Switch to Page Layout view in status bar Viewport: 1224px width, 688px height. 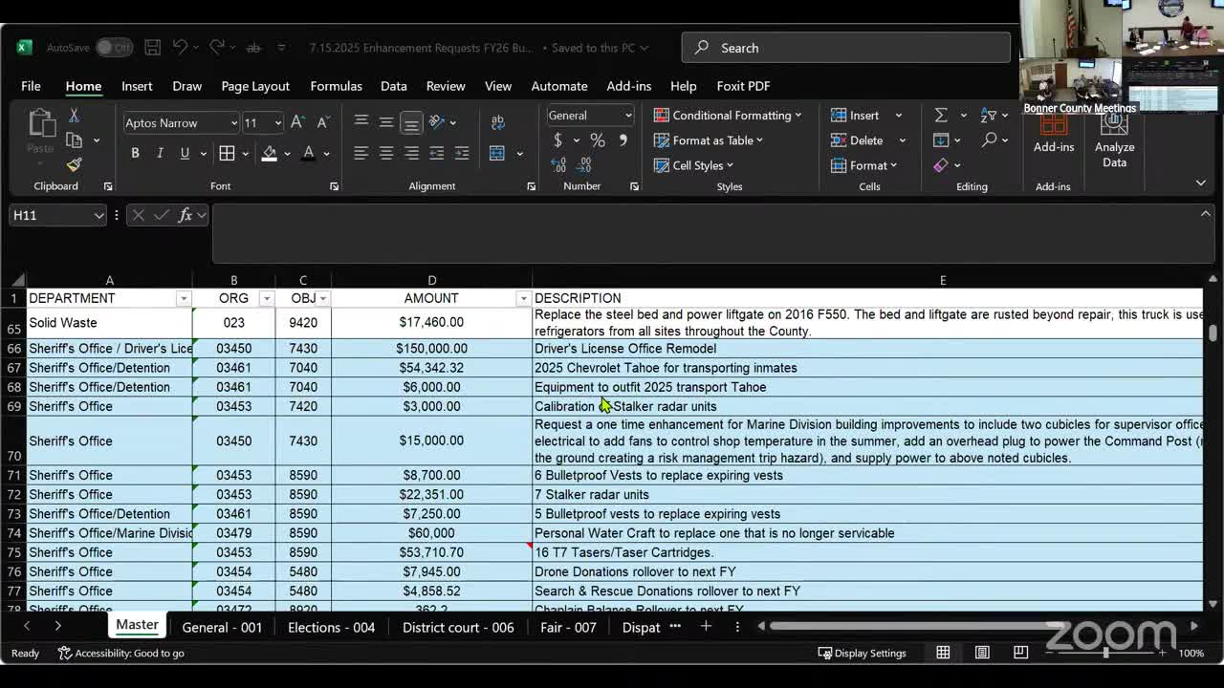982,653
